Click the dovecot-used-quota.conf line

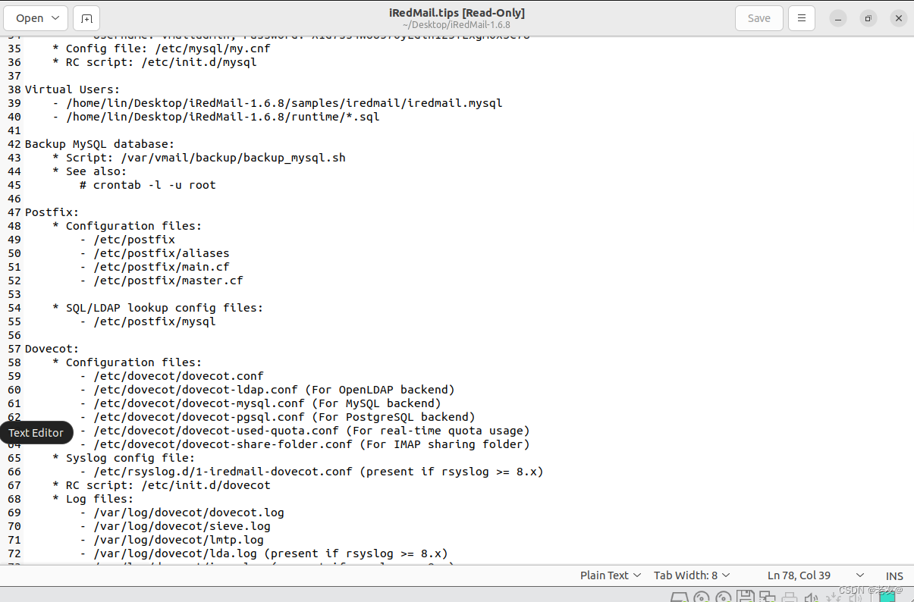[x=304, y=431]
